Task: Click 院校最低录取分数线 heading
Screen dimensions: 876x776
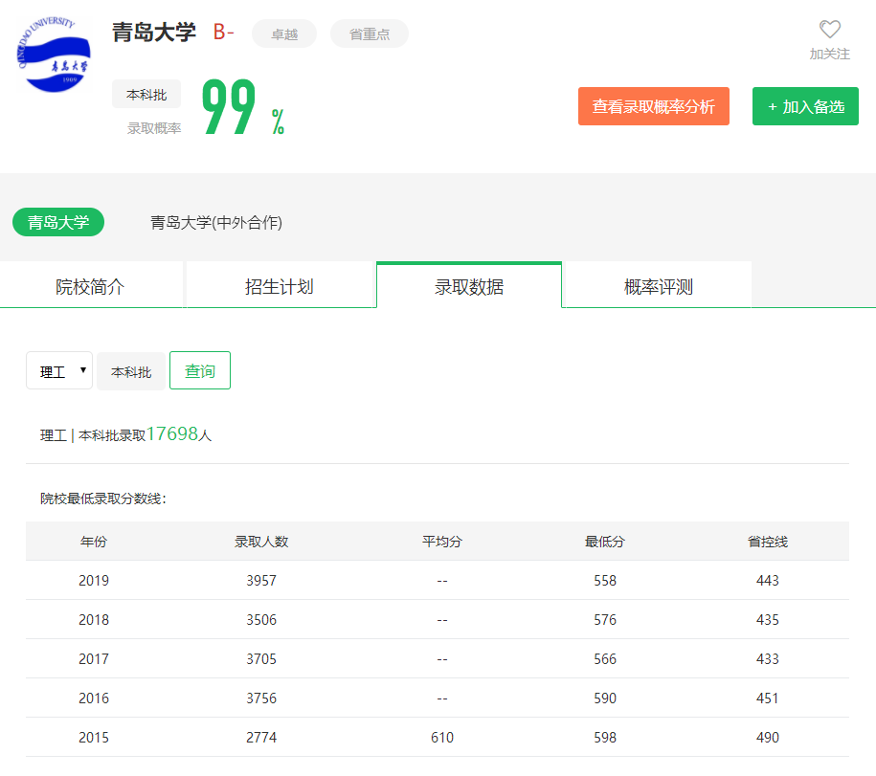Action: 103,499
